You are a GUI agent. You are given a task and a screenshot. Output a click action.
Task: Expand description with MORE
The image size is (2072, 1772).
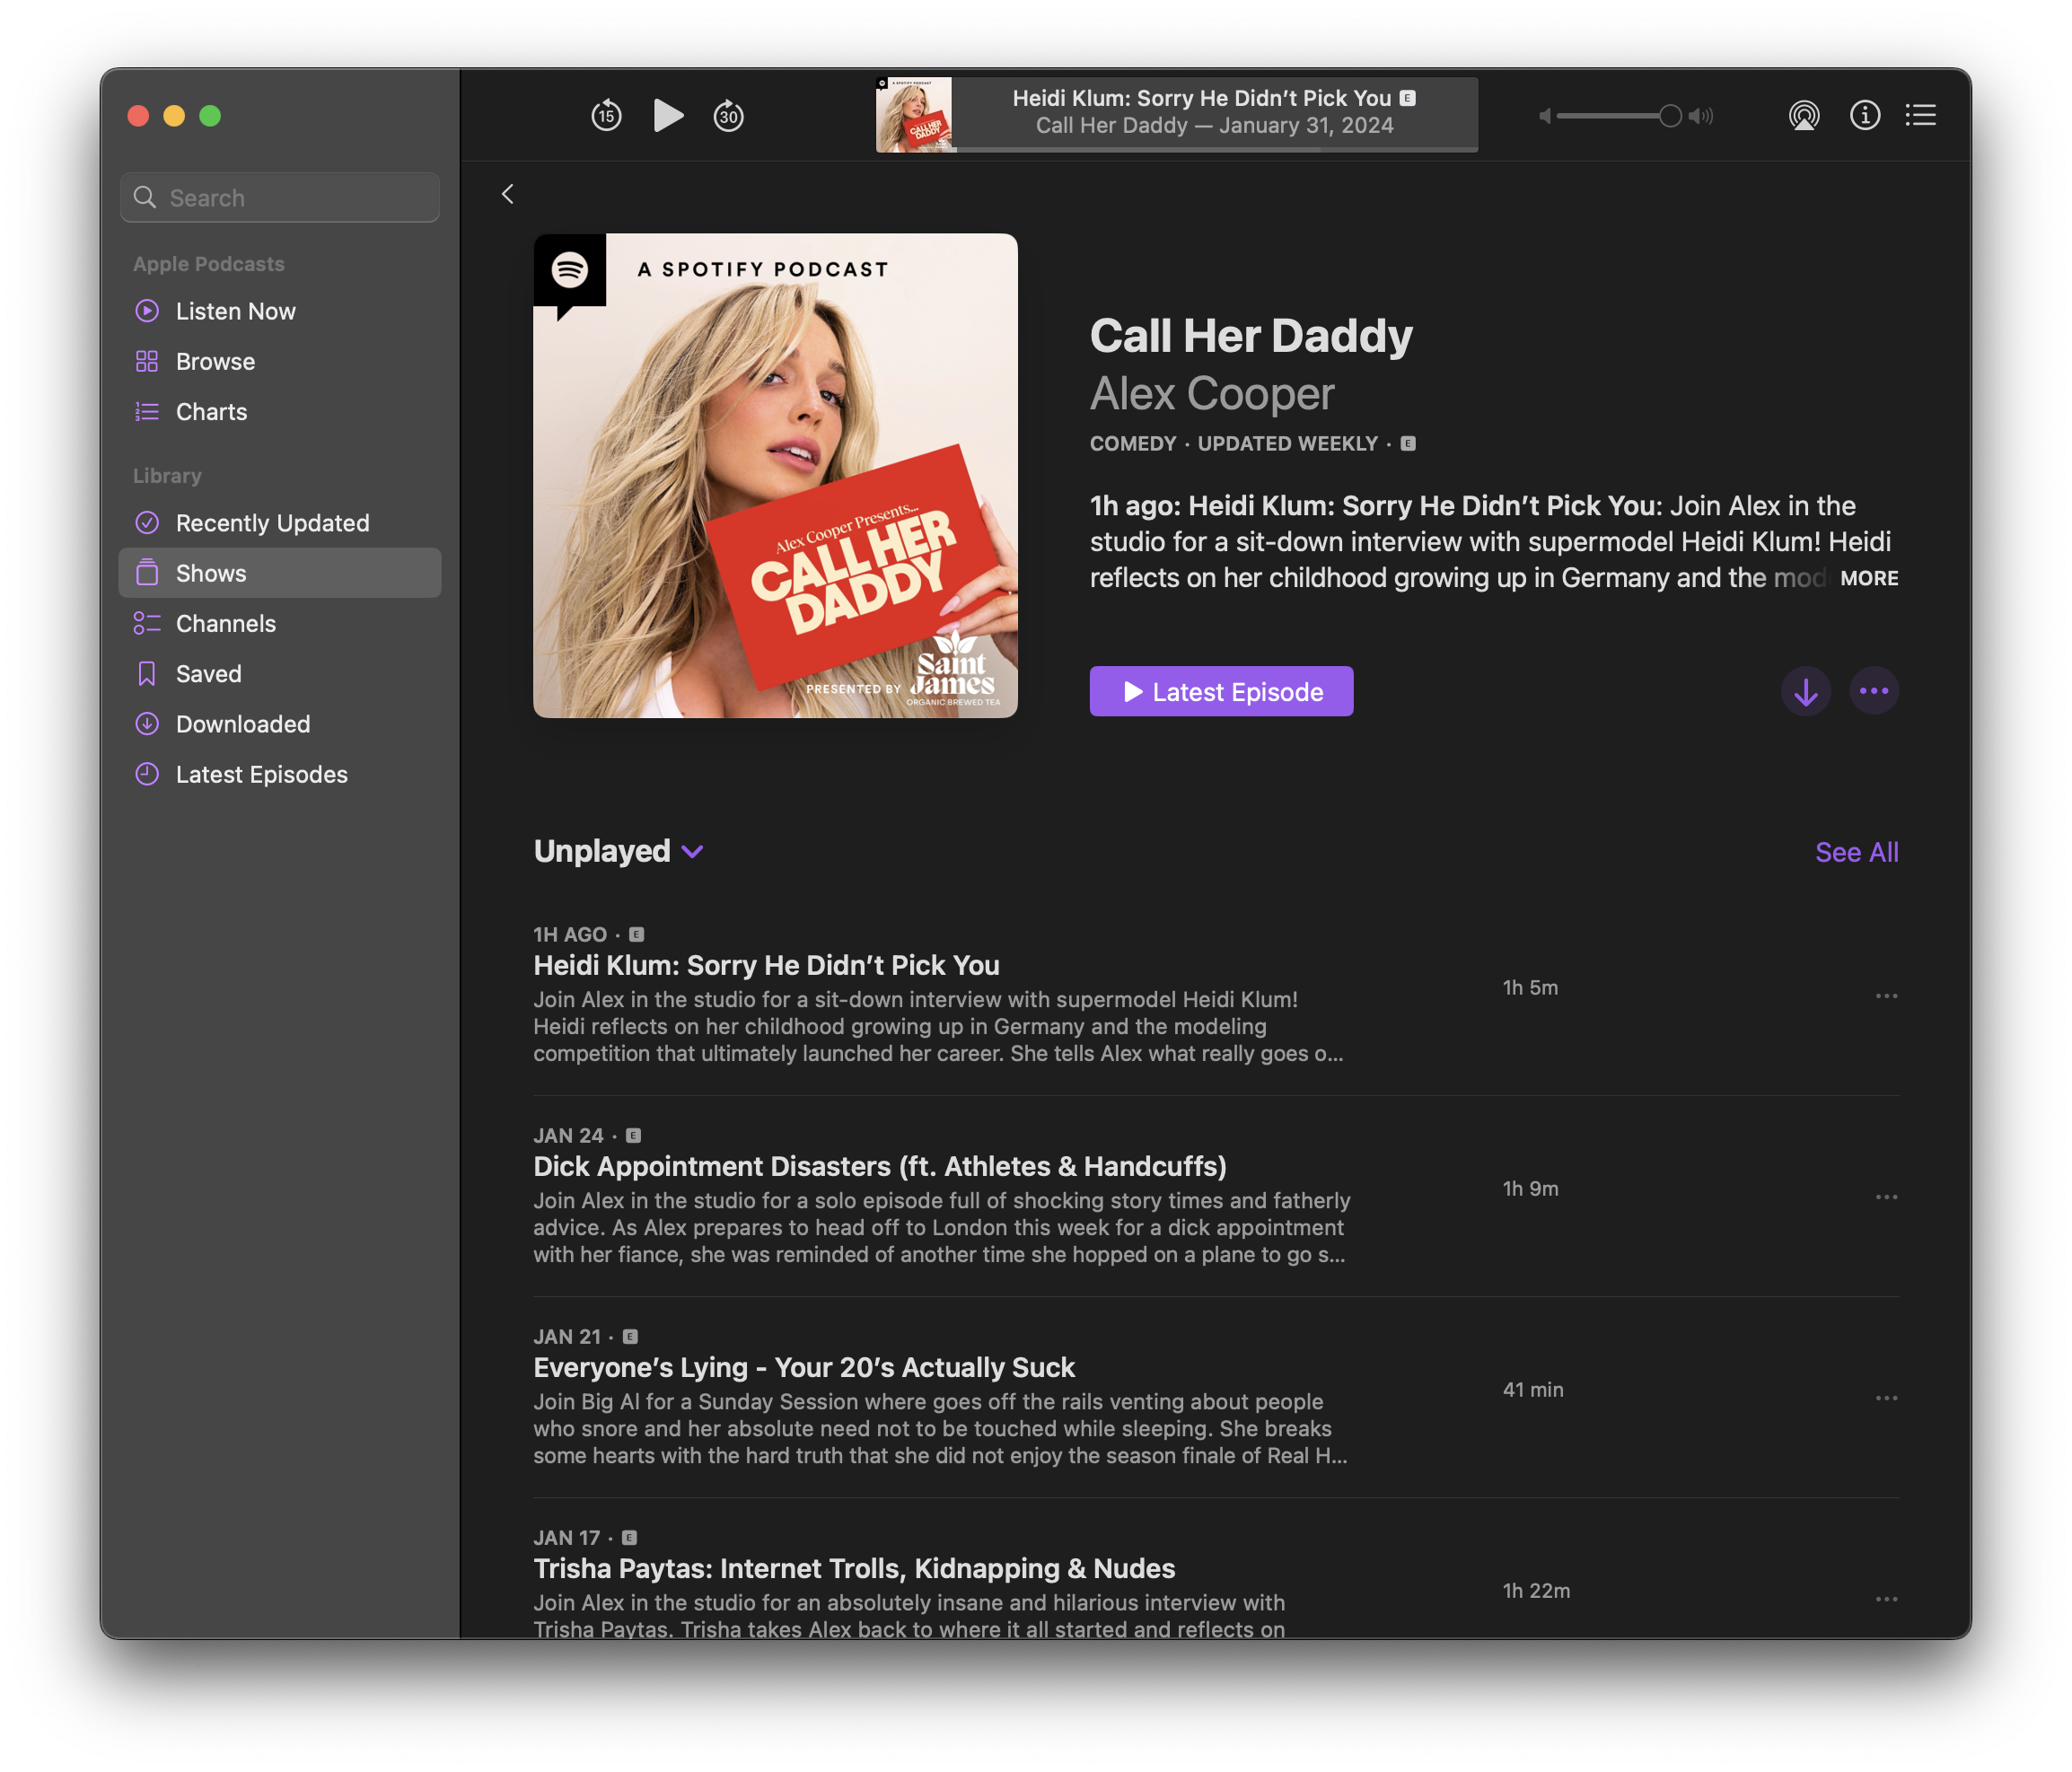pyautogui.click(x=1868, y=578)
